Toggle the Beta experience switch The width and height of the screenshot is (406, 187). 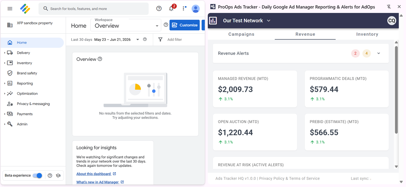pyautogui.click(x=38, y=176)
